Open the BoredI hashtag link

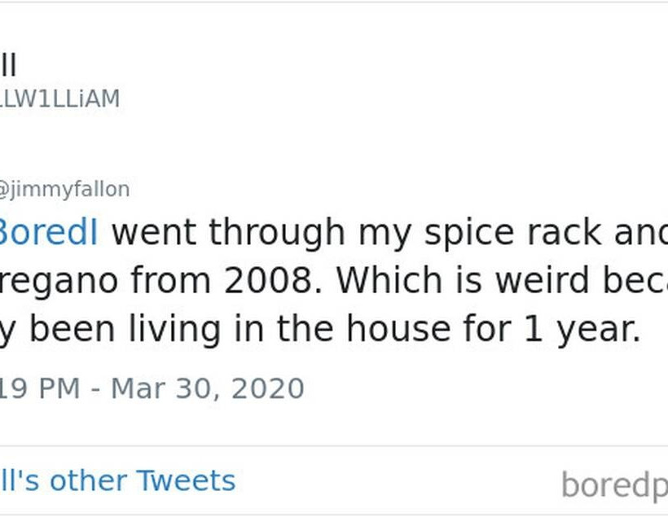49,233
